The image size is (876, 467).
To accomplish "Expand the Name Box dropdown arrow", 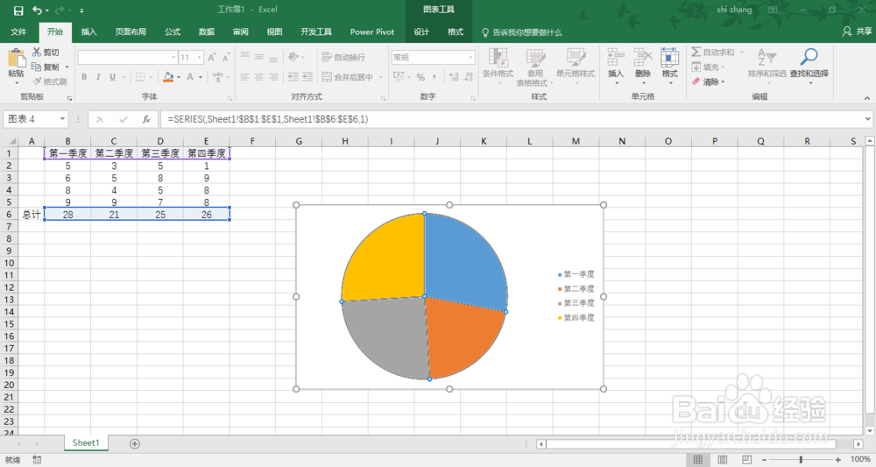I will point(62,119).
